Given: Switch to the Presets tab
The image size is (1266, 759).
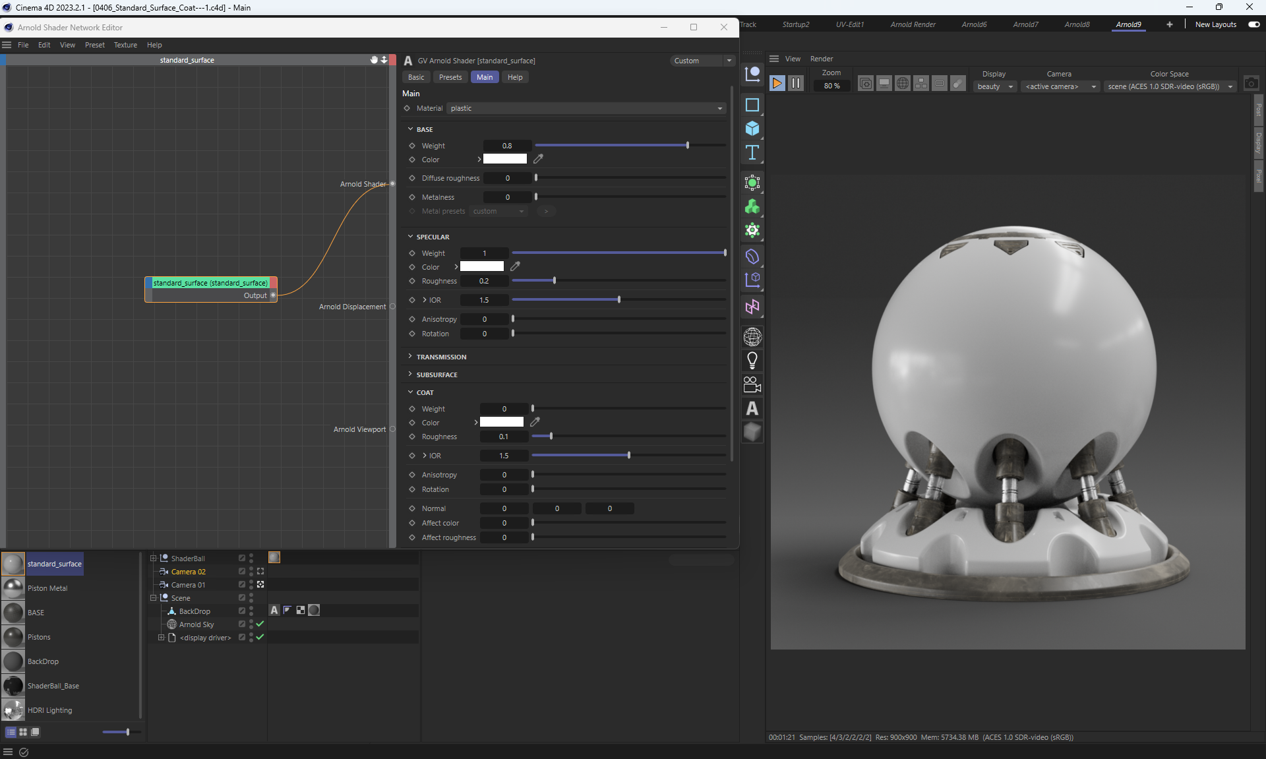Looking at the screenshot, I should coord(450,77).
